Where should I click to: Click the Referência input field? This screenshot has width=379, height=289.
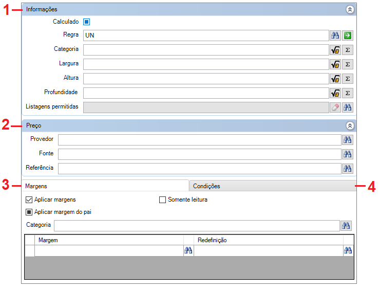(x=200, y=169)
